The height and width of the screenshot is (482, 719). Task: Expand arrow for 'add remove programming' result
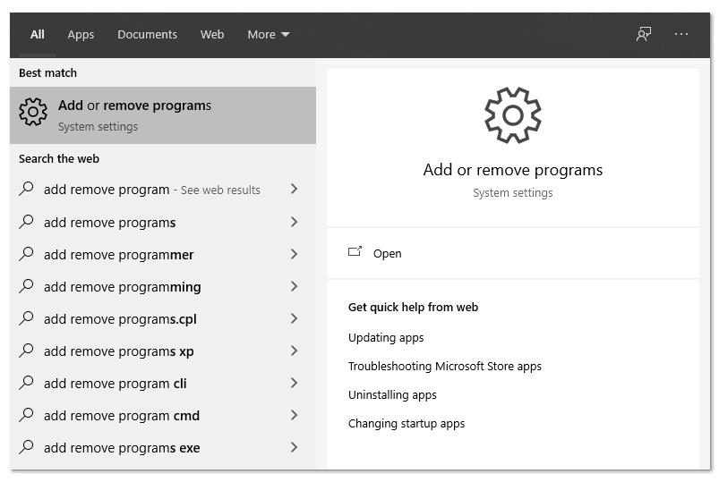(294, 286)
